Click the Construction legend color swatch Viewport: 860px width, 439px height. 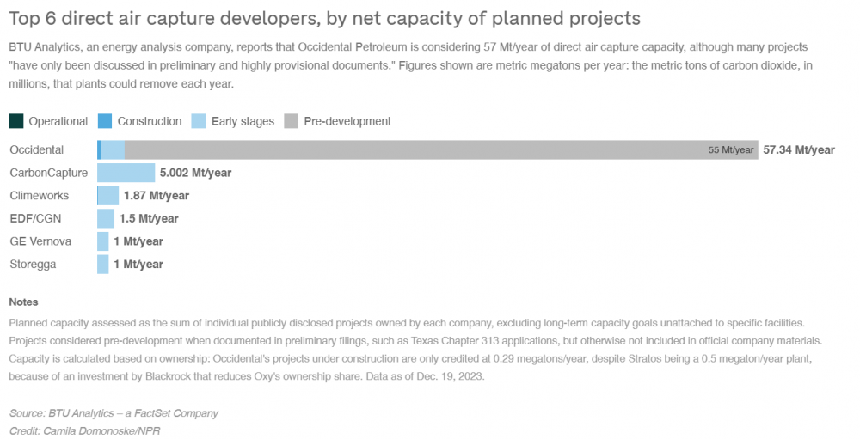pyautogui.click(x=105, y=121)
